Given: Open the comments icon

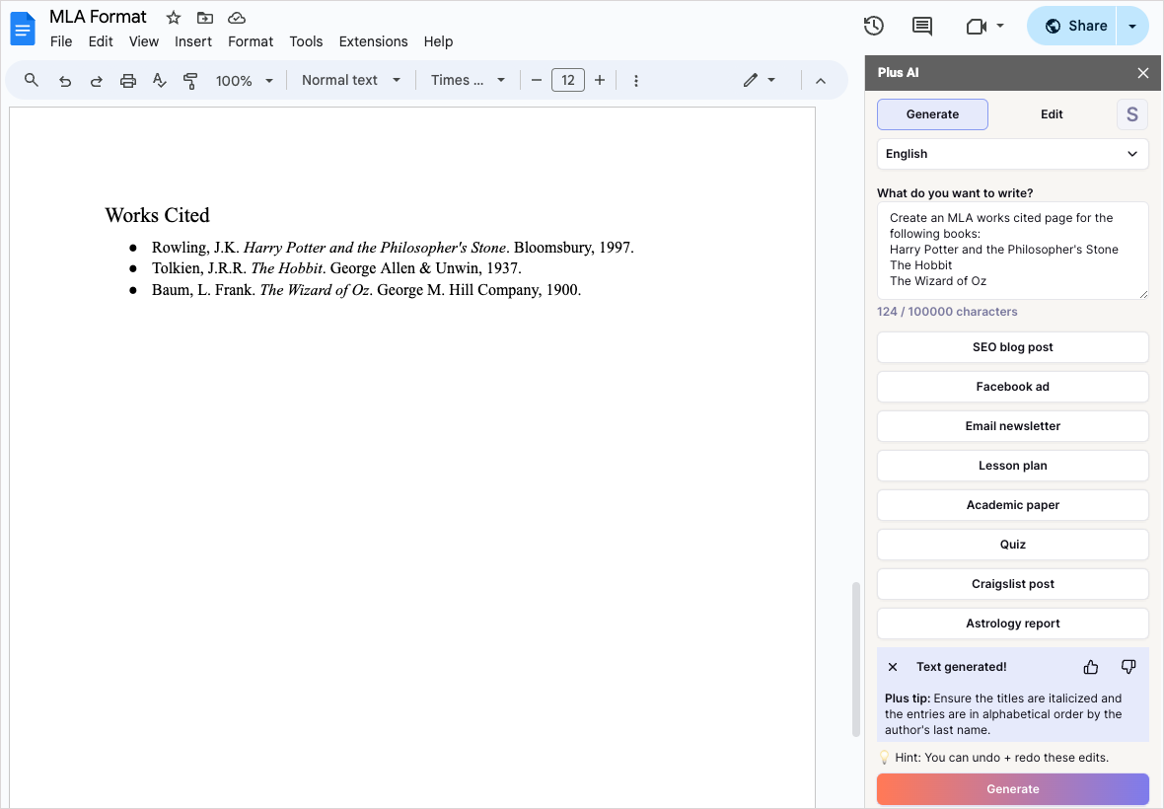Looking at the screenshot, I should point(922,26).
